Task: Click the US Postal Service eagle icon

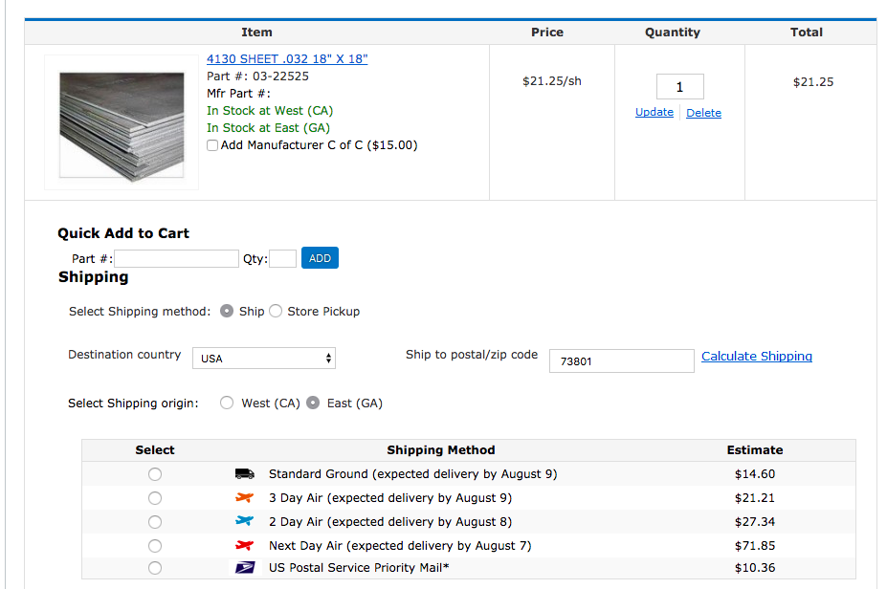Action: 244,568
